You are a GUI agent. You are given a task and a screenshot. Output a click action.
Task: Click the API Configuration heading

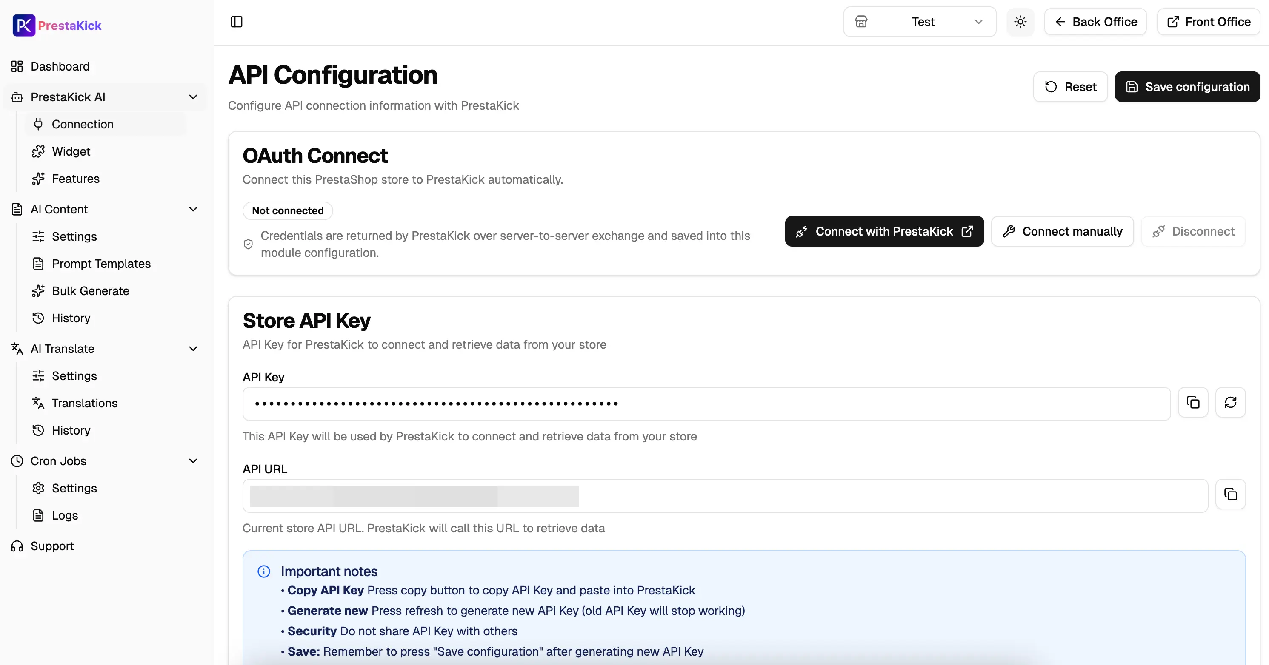point(332,75)
